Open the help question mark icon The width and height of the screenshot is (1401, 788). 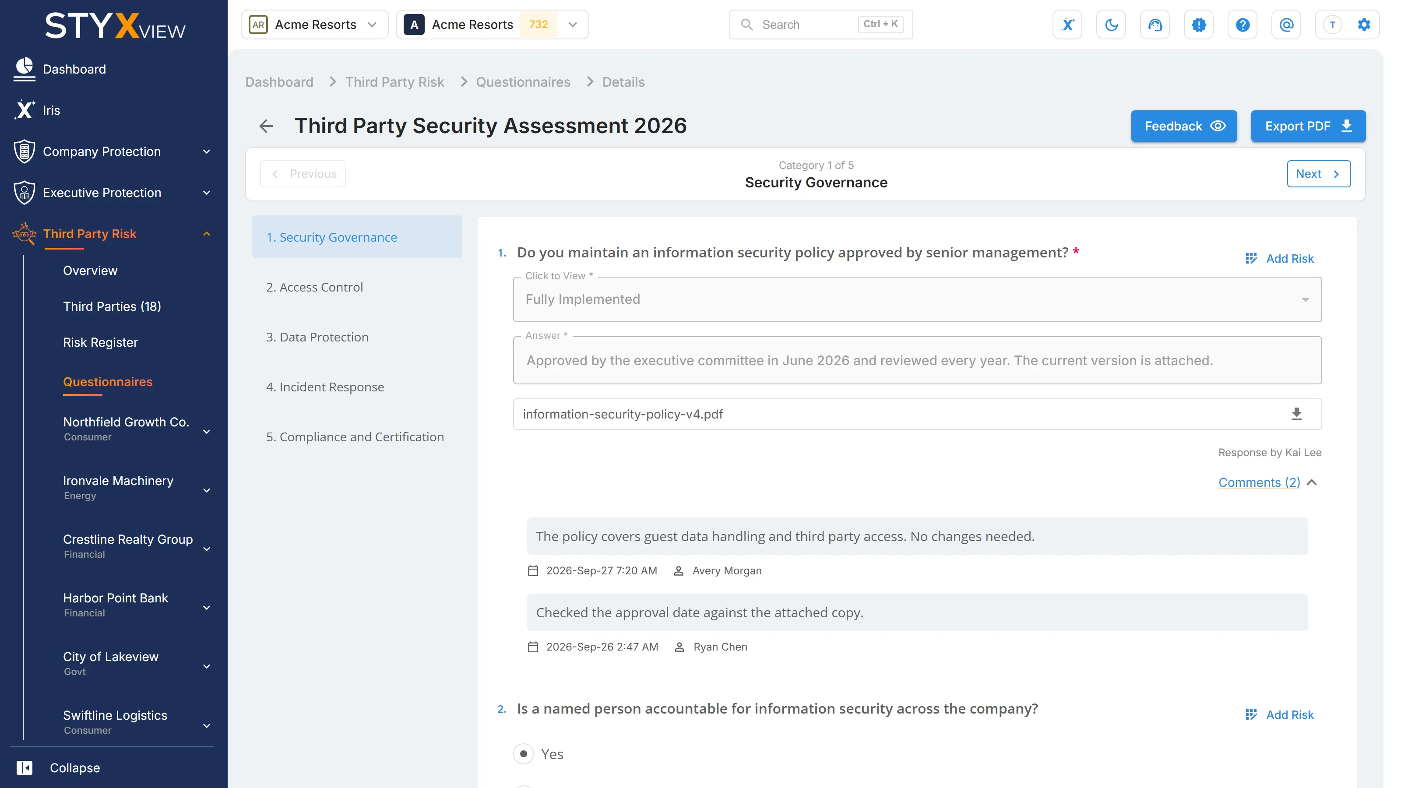pos(1242,25)
